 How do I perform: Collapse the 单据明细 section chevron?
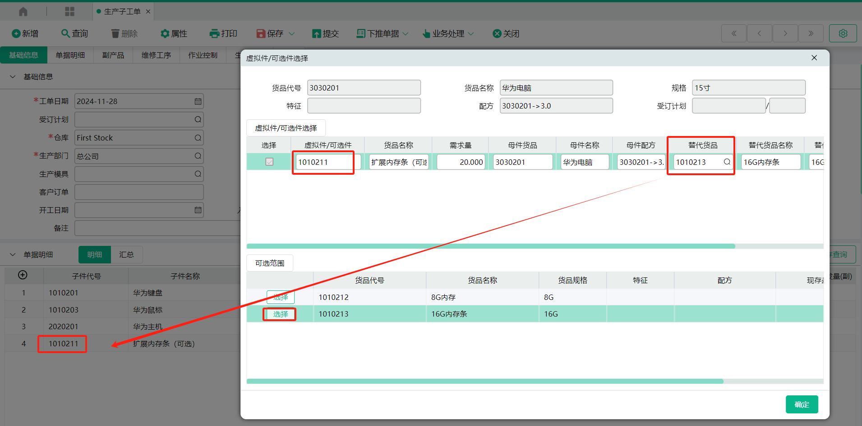coord(13,255)
